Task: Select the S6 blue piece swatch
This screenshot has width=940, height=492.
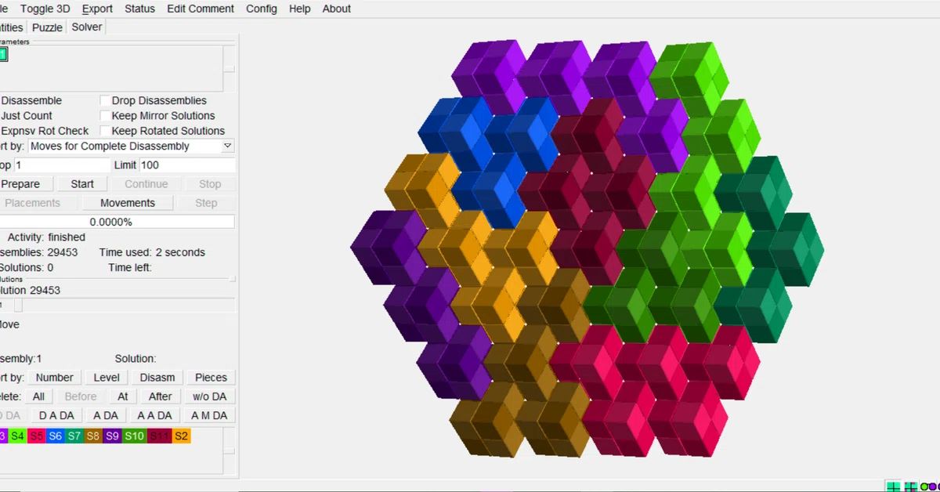Action: tap(55, 436)
